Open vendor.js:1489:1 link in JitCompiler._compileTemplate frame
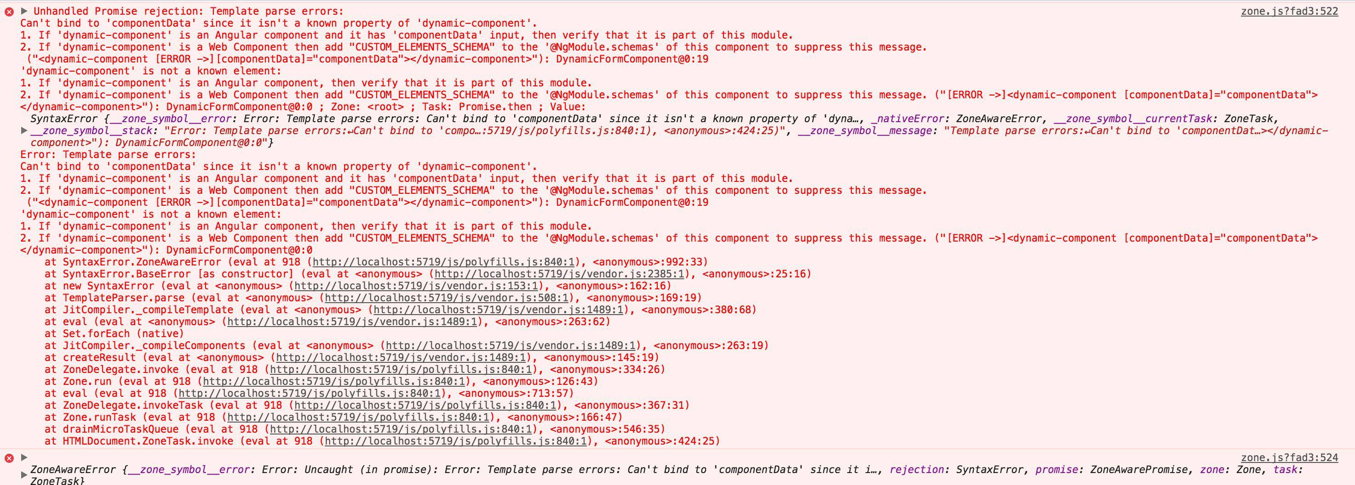This screenshot has height=485, width=1355. 498,310
